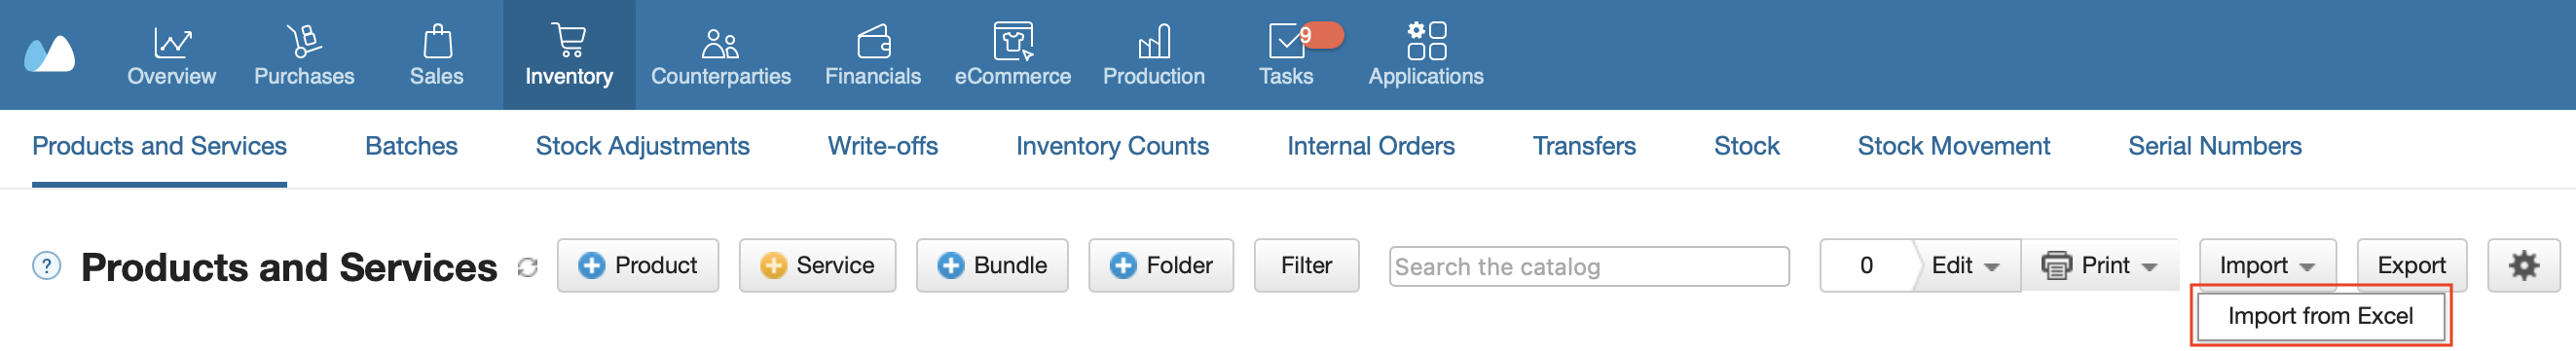Toggle the Import dropdown

[x=2267, y=265]
